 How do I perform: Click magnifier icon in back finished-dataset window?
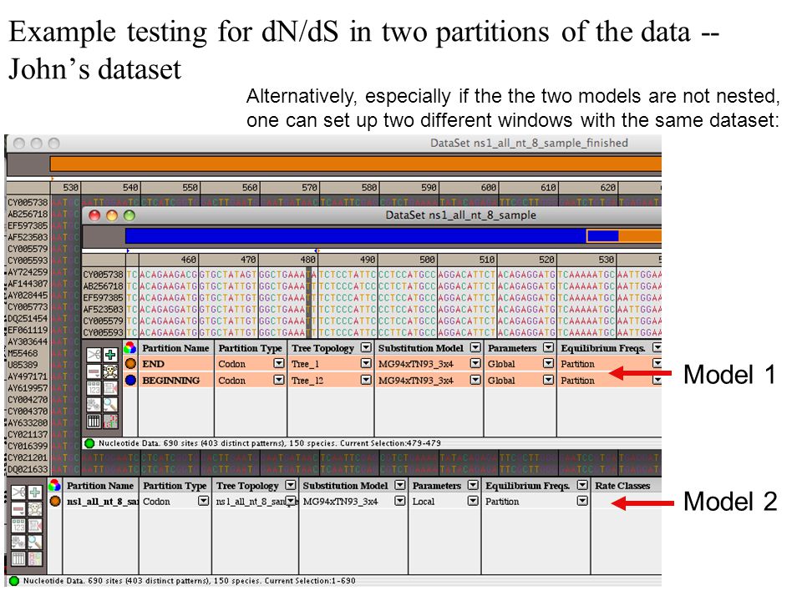pyautogui.click(x=35, y=543)
